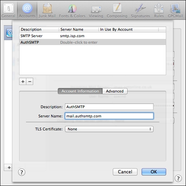This screenshot has width=186, height=186.
Task: Click the Cancel button
Action: point(125,172)
